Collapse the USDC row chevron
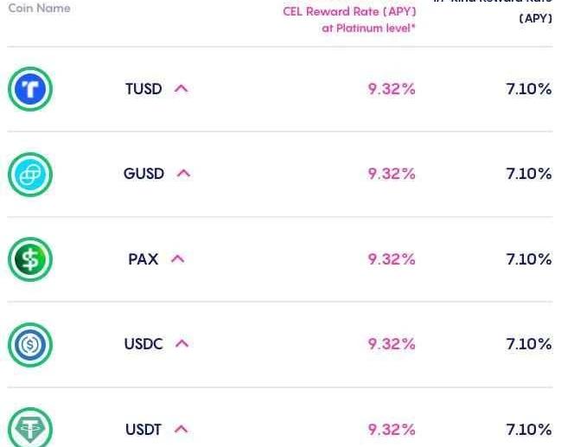Image resolution: width=574 pixels, height=447 pixels. click(x=182, y=343)
